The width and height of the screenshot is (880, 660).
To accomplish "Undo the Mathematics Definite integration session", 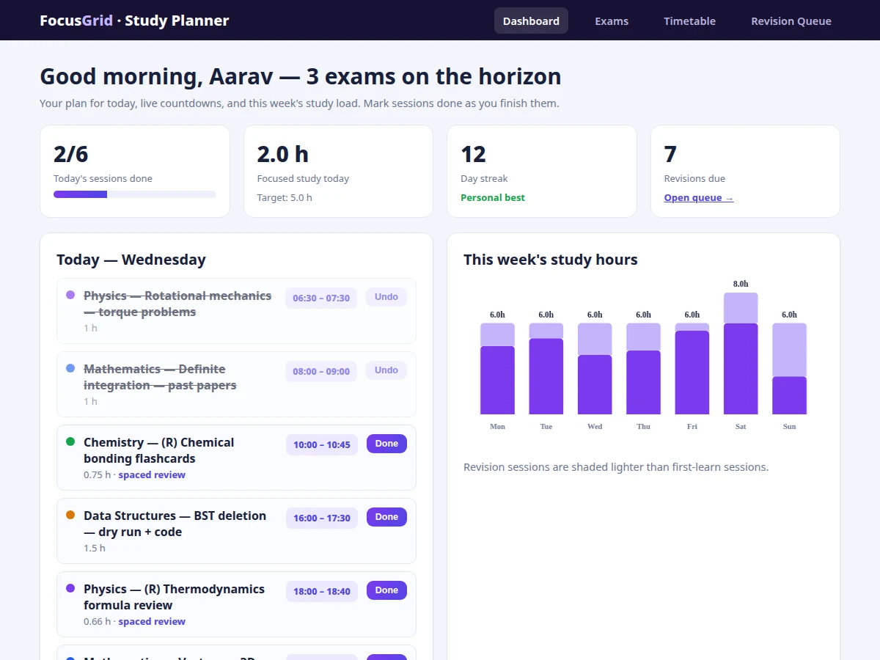I will pos(386,370).
